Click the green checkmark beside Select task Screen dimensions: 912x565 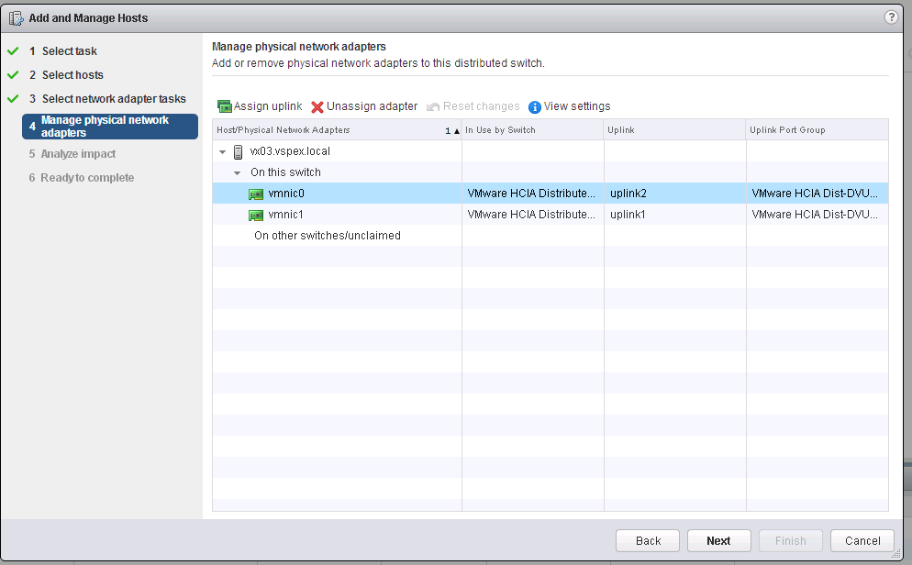pyautogui.click(x=13, y=51)
